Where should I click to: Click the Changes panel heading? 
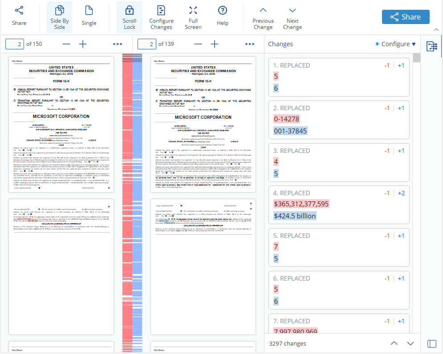(280, 44)
